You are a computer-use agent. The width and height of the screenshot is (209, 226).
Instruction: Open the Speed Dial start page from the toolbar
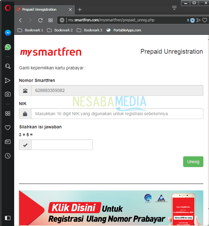coord(50,20)
